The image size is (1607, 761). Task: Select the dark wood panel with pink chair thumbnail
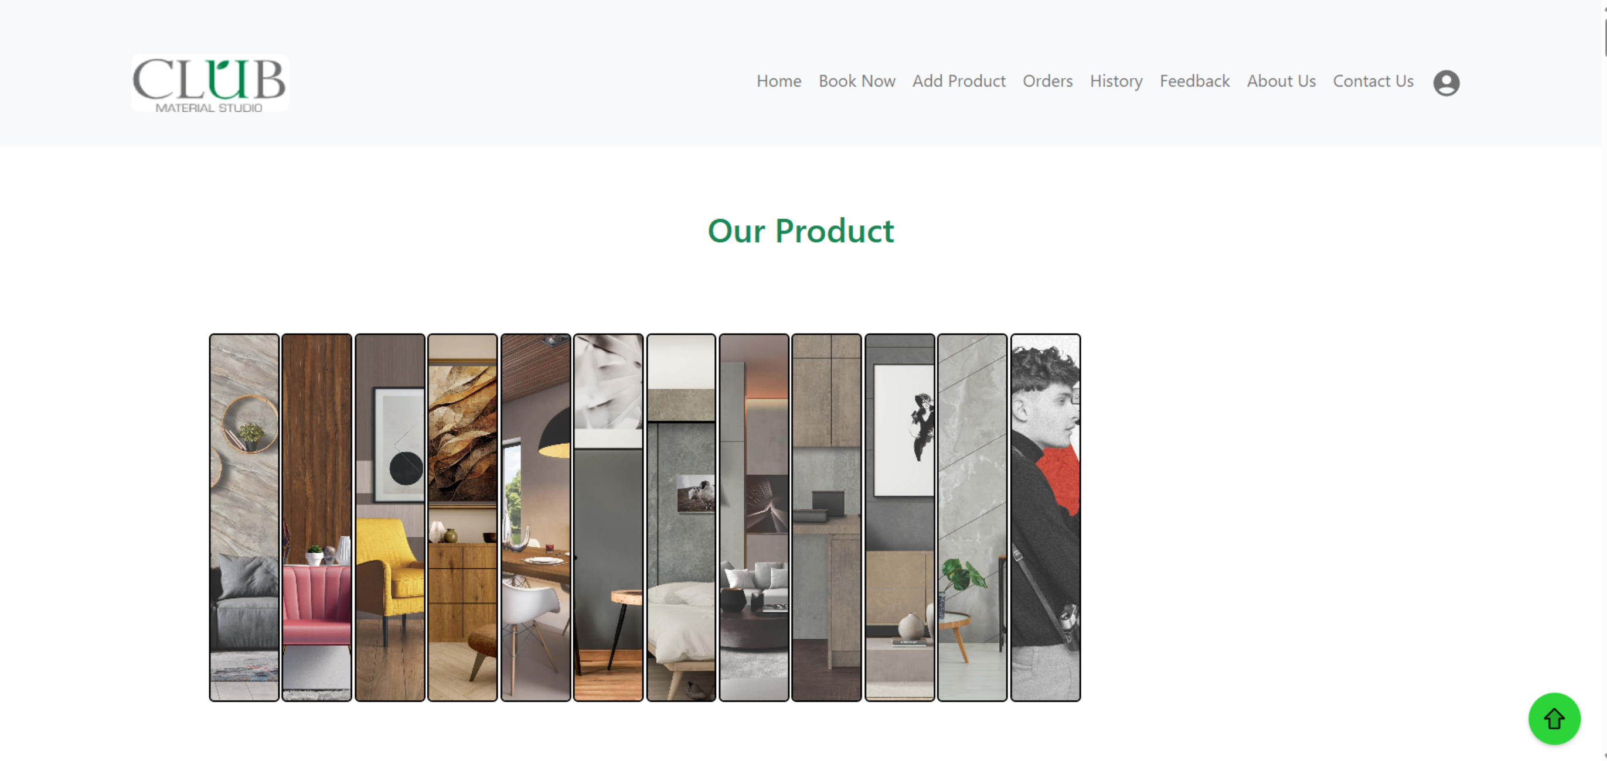pyautogui.click(x=317, y=517)
